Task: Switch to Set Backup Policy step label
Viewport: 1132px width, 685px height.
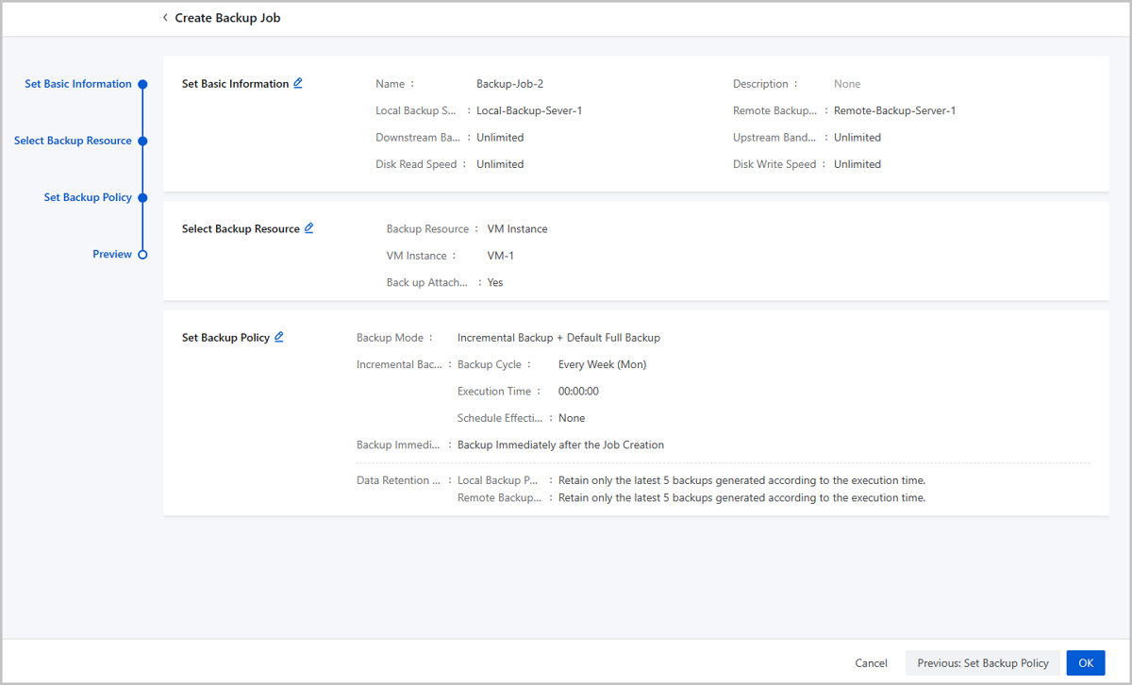Action: [88, 198]
